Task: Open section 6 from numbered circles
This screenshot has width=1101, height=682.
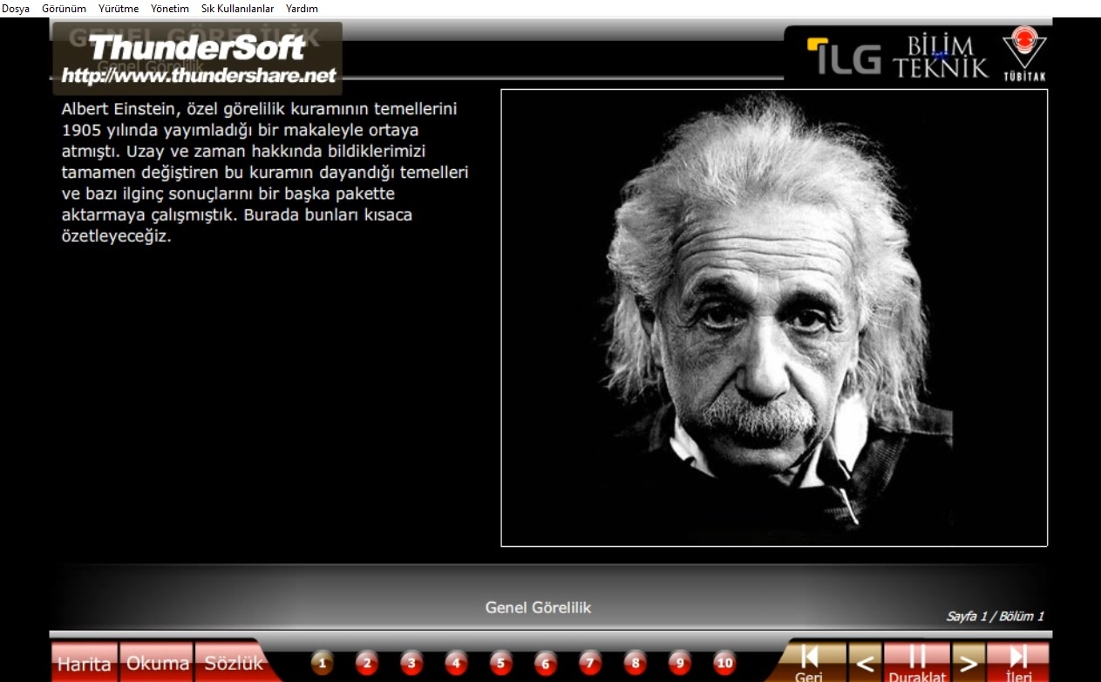Action: coord(545,664)
